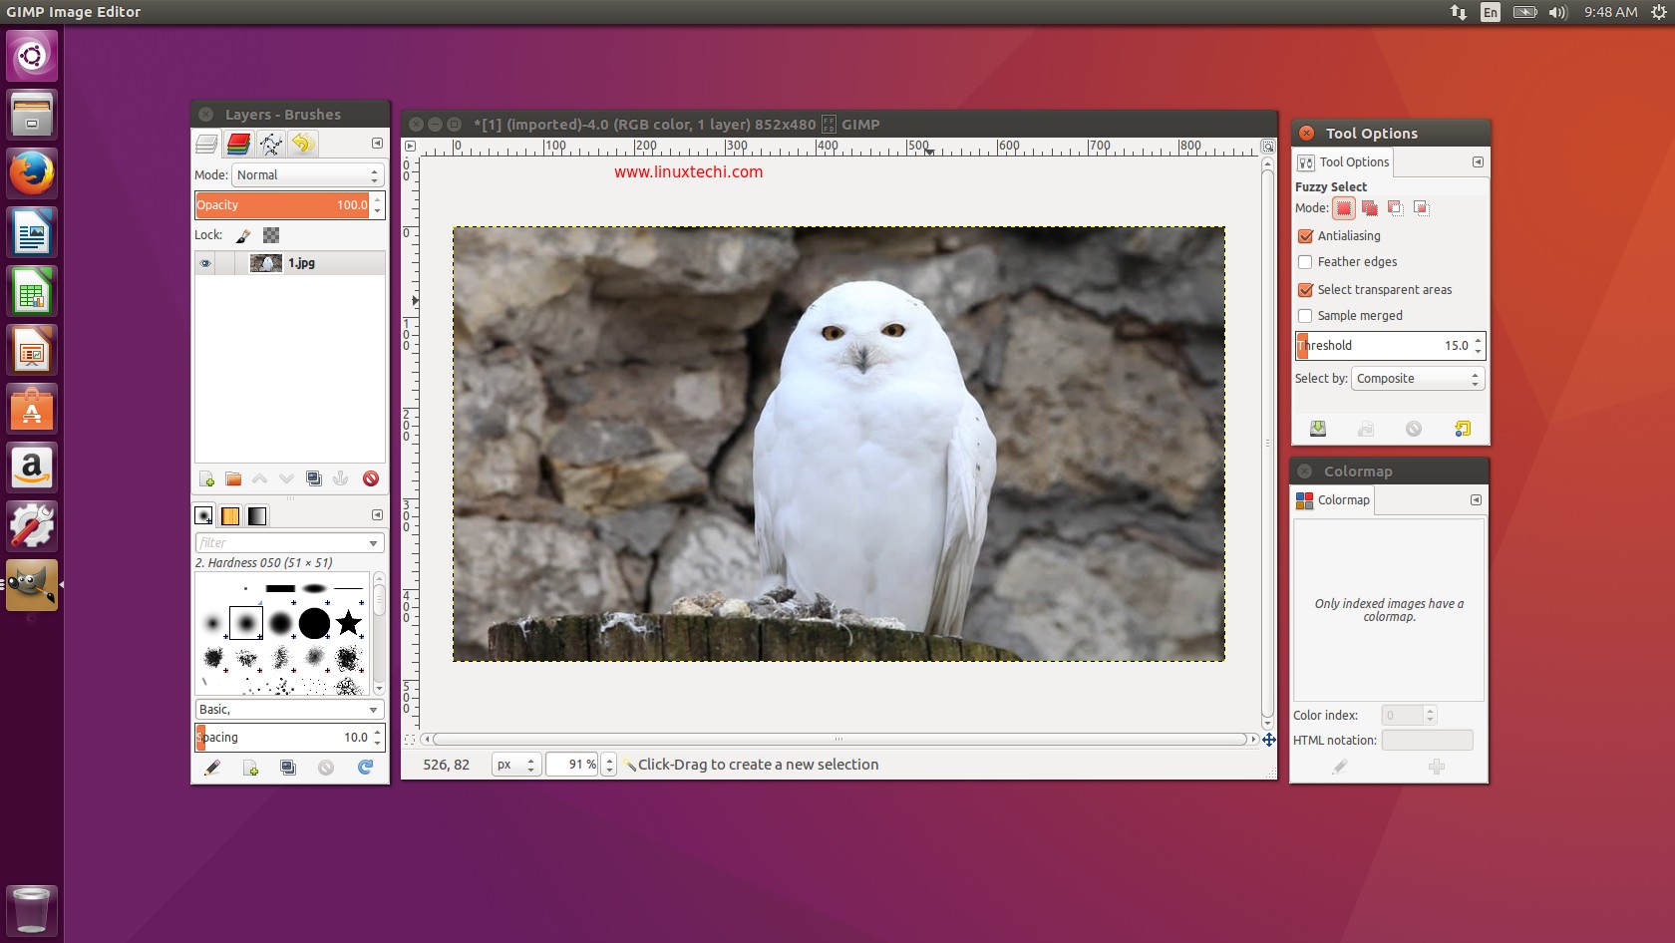Save the tool preset with the green arrow icon
Screen dimensions: 1675x943
(x=1318, y=429)
